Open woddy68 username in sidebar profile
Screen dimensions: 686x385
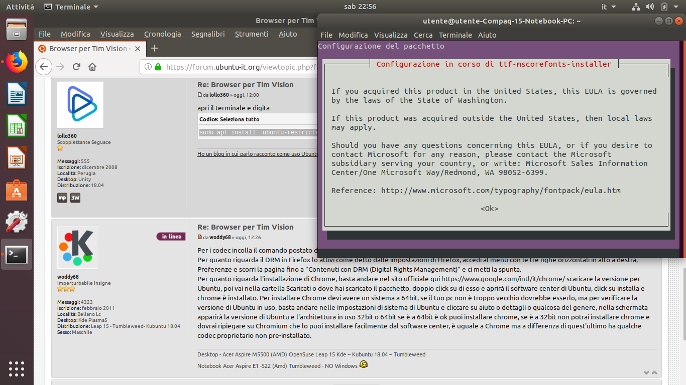pos(68,277)
